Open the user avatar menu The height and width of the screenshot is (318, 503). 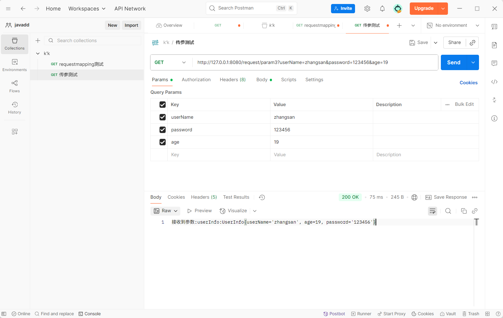tap(398, 9)
